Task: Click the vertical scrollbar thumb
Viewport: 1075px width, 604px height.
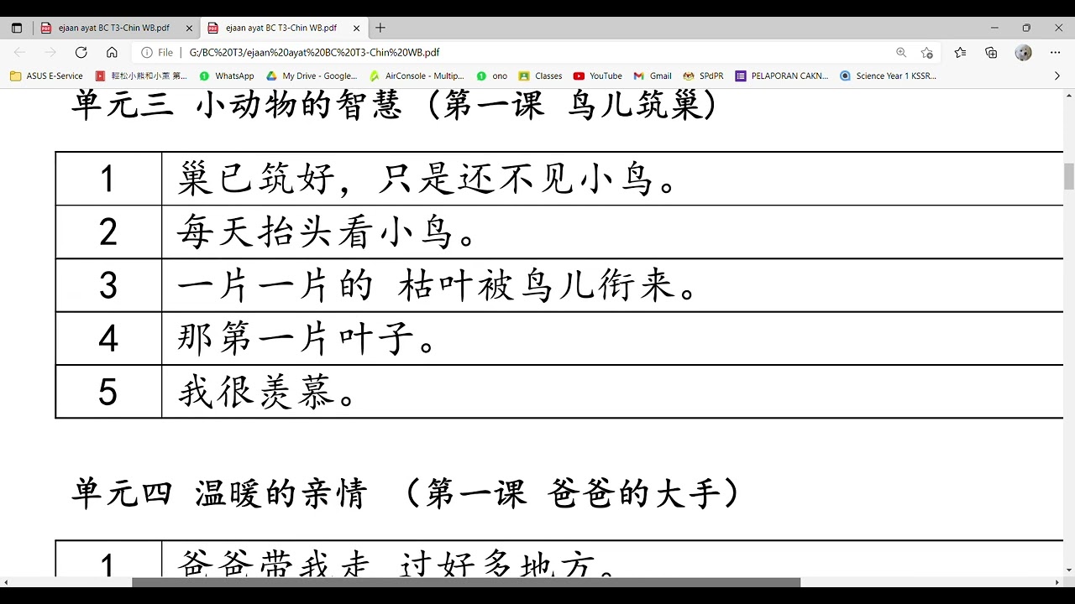Action: coord(1069,176)
